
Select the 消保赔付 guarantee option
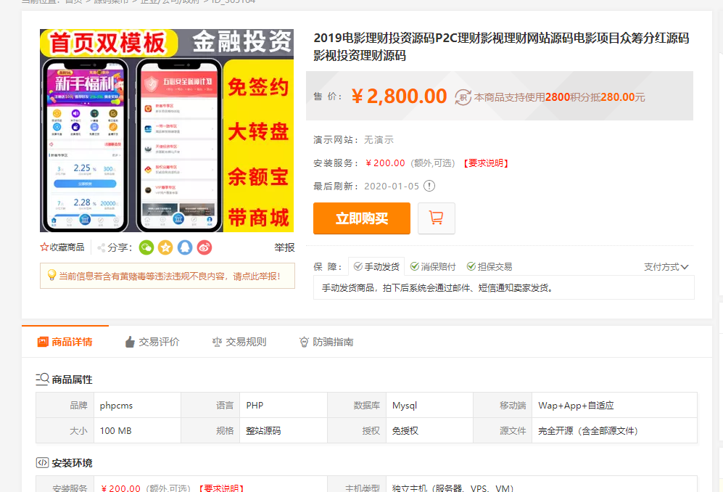tap(433, 266)
